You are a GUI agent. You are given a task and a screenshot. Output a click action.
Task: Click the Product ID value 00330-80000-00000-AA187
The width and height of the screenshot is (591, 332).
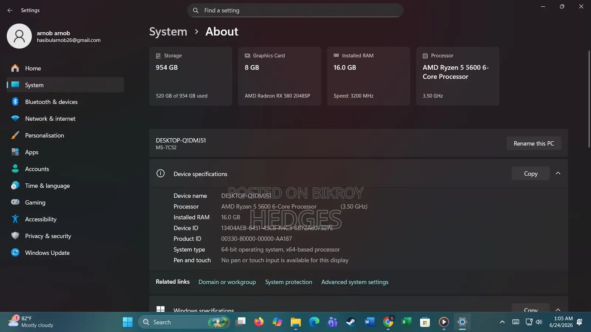coord(256,239)
